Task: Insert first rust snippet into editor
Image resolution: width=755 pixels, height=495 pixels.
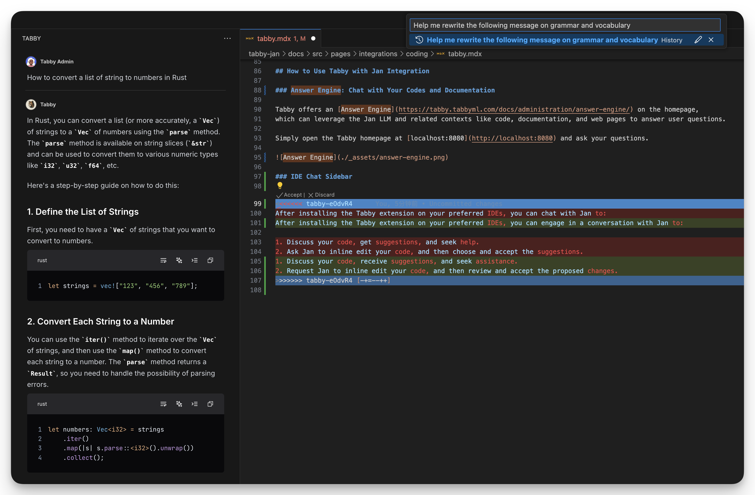Action: pyautogui.click(x=194, y=260)
